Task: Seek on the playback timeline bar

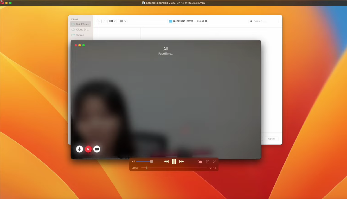Action: pyautogui.click(x=174, y=168)
